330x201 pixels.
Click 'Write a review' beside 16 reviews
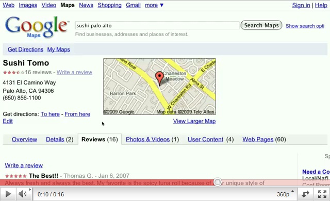pos(74,72)
